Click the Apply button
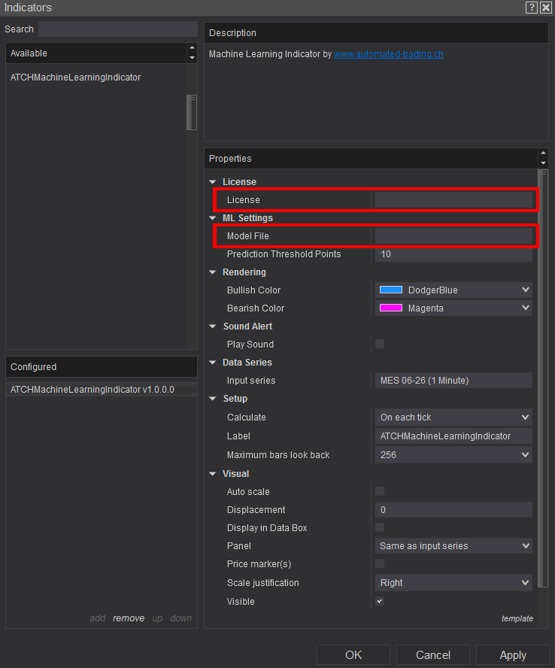The width and height of the screenshot is (555, 668). [x=512, y=655]
